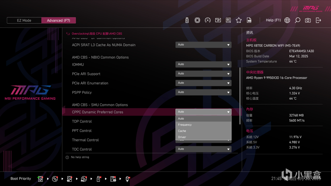
Task: Collapse the CPPC Dynamic Preferred Cores dropdown
Action: coord(204,112)
